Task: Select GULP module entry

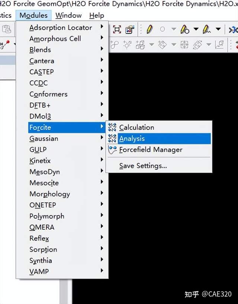Action: pyautogui.click(x=67, y=149)
